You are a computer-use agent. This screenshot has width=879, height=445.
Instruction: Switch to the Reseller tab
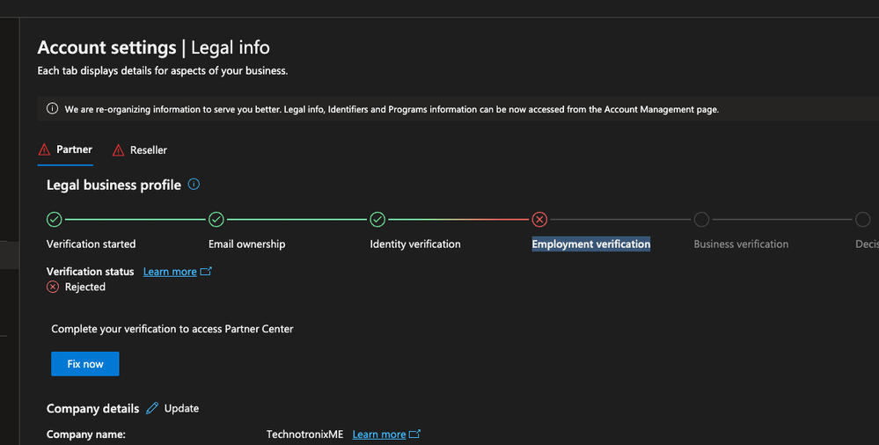140,150
